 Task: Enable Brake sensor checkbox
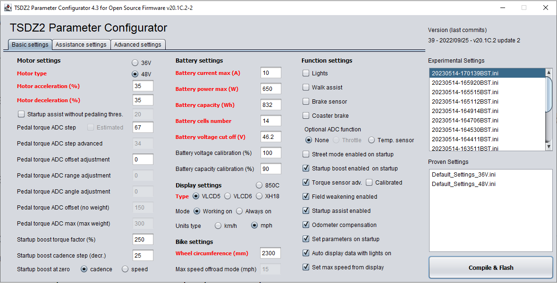tap(306, 101)
